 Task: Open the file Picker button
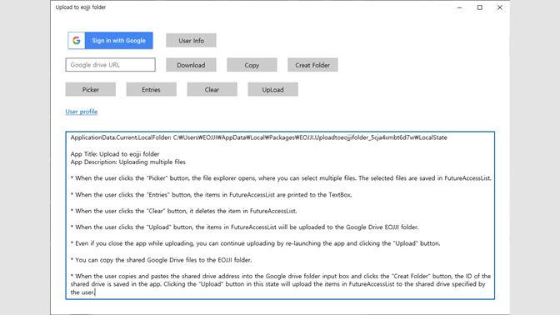pyautogui.click(x=90, y=90)
